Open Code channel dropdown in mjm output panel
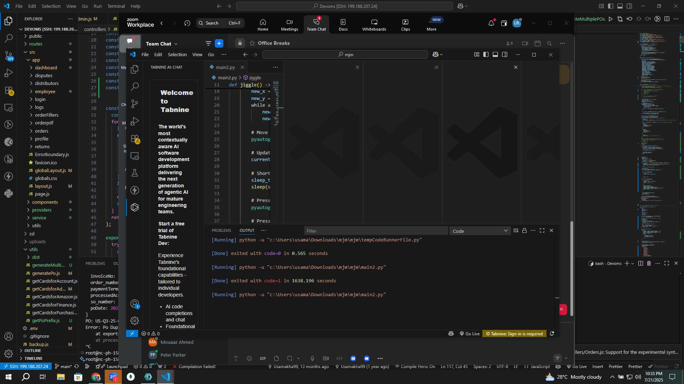Image resolution: width=684 pixels, height=384 pixels. click(x=480, y=231)
